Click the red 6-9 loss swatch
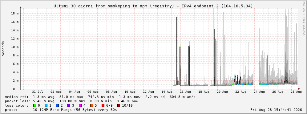The width and height of the screenshot is (307, 114). click(103, 105)
